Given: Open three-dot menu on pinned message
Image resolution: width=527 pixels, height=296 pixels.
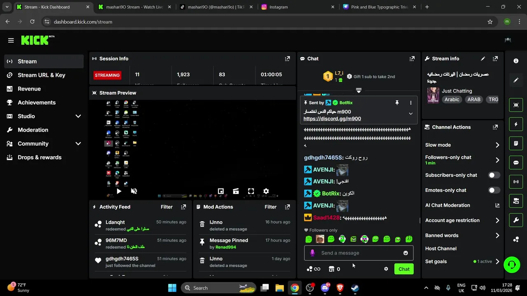Looking at the screenshot, I should [410, 103].
